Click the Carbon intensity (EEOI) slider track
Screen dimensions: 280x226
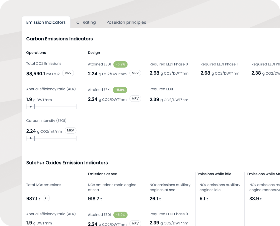[51, 138]
